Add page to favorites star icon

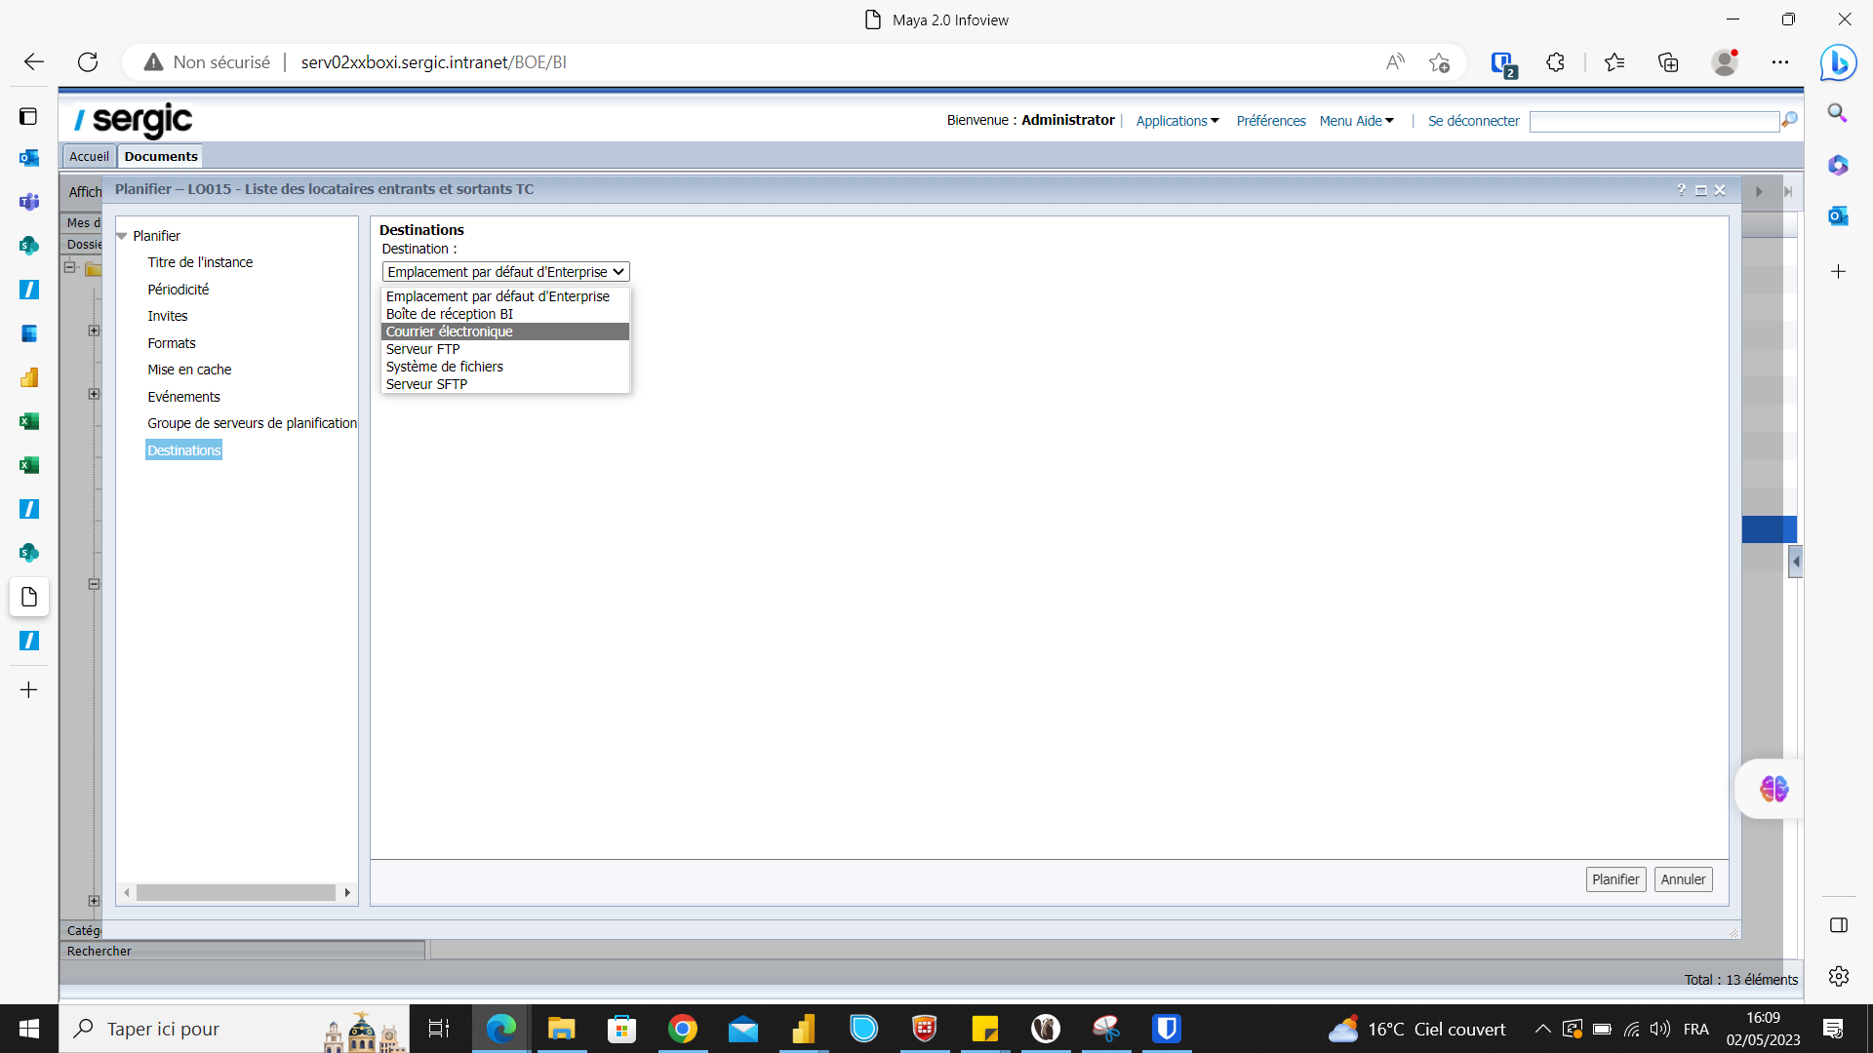1439,62
